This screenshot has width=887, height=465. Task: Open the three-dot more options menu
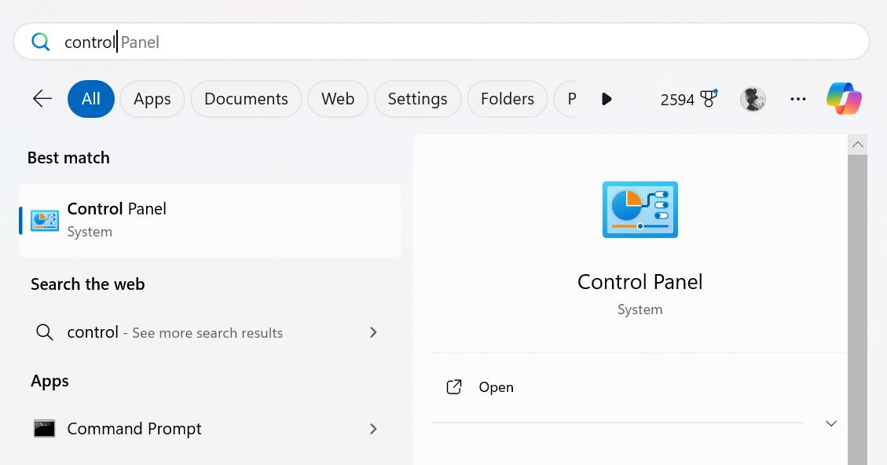pyautogui.click(x=798, y=99)
